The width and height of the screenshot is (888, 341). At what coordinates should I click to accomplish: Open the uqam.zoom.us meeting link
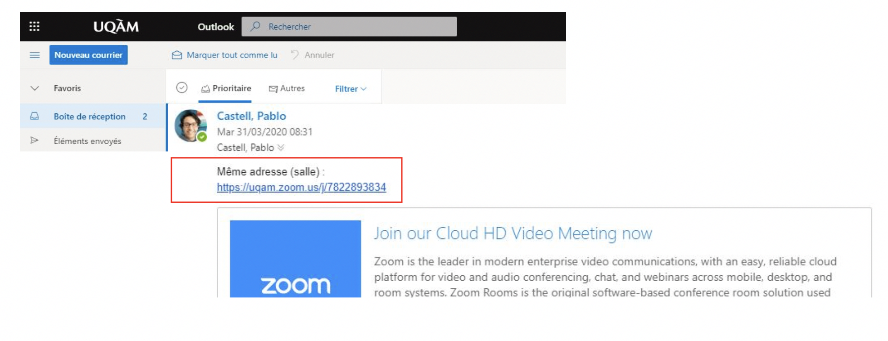(x=301, y=187)
